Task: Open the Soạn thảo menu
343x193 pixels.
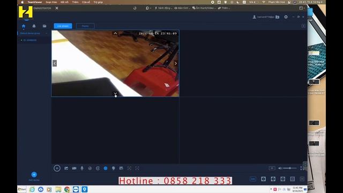Action: point(51,2)
